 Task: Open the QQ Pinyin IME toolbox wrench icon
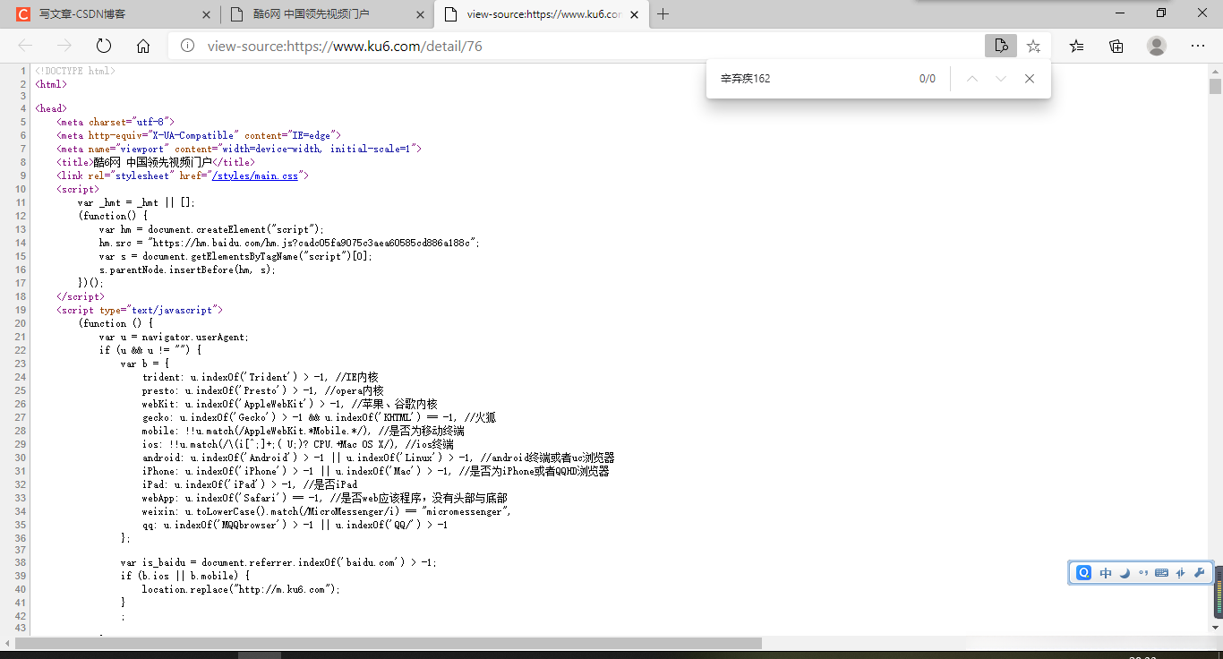pyautogui.click(x=1200, y=572)
